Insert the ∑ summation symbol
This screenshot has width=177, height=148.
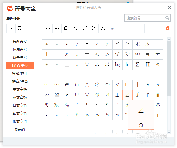[138, 64]
